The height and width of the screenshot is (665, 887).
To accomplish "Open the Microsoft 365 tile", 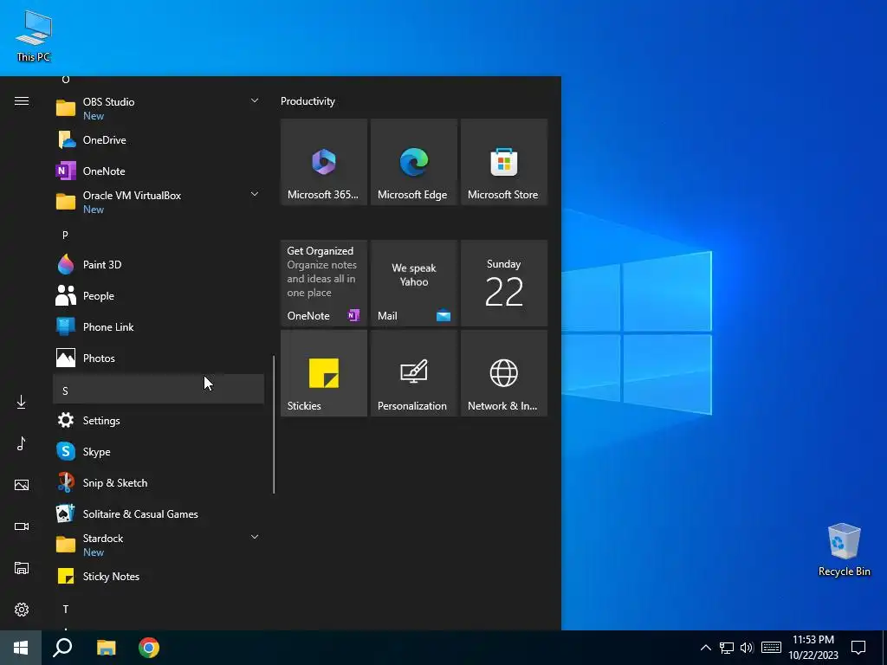I will click(x=324, y=162).
